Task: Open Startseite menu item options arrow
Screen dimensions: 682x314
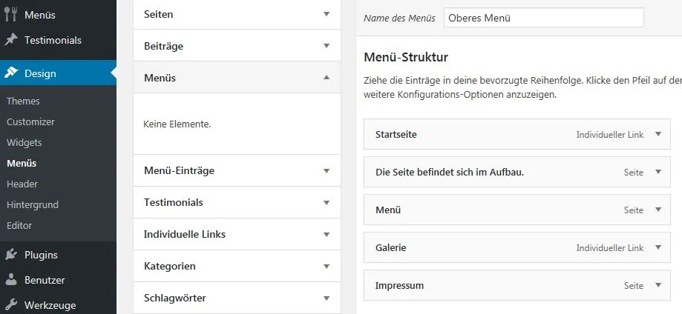Action: 658,134
